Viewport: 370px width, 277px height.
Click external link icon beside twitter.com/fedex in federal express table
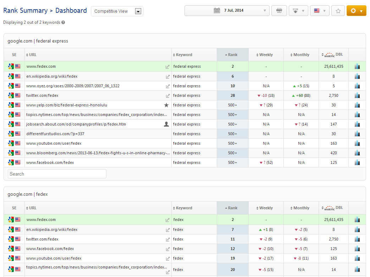(x=167, y=96)
